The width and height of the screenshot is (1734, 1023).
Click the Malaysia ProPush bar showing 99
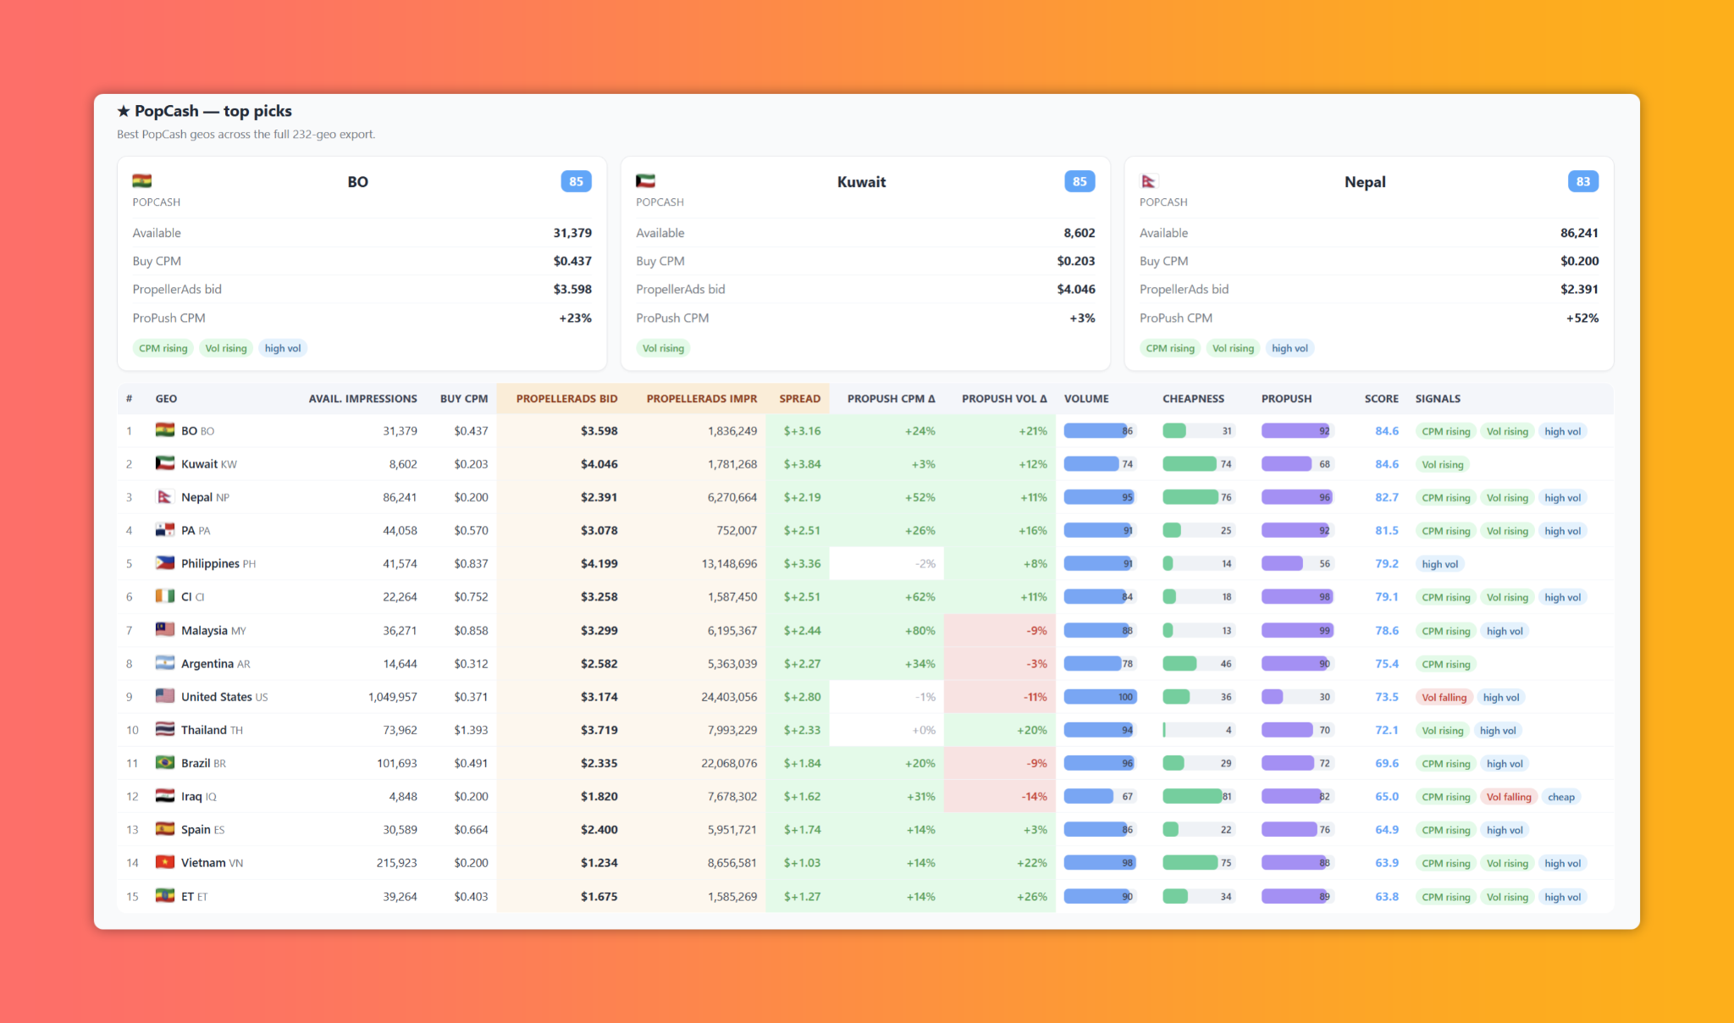click(x=1297, y=630)
